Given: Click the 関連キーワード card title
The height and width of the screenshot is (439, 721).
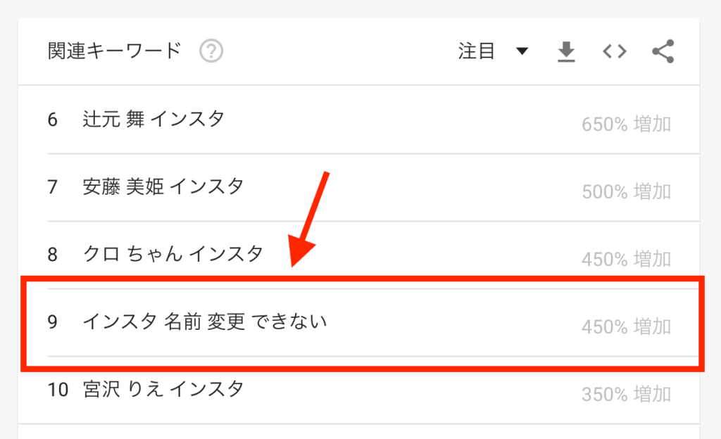Looking at the screenshot, I should tap(115, 51).
